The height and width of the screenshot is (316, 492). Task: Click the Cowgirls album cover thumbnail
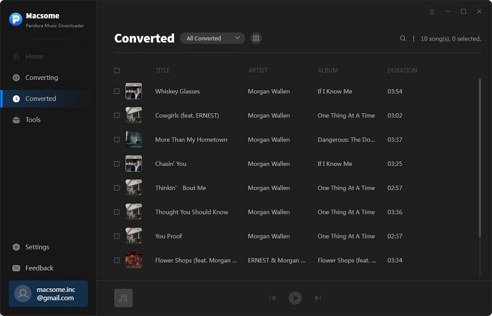133,115
